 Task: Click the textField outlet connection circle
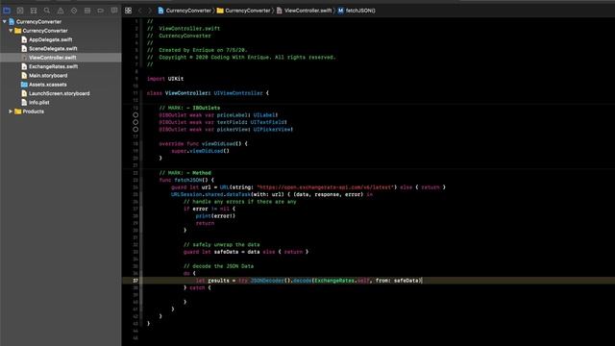[x=135, y=122]
